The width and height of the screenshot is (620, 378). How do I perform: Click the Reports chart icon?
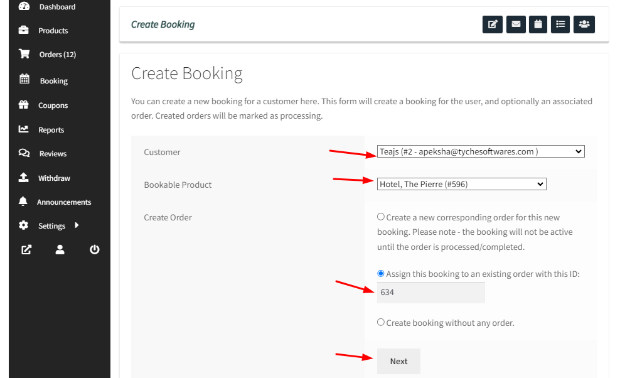click(23, 129)
